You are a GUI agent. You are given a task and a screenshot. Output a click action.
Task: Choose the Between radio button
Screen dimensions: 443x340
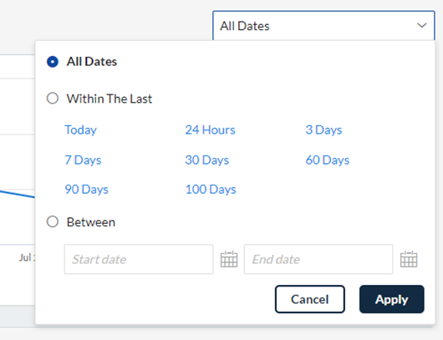coord(53,221)
